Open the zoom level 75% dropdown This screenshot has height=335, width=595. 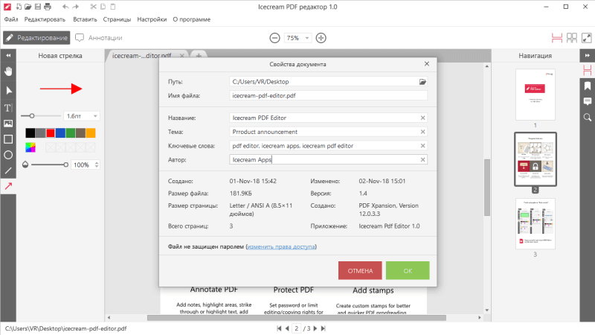(x=307, y=38)
